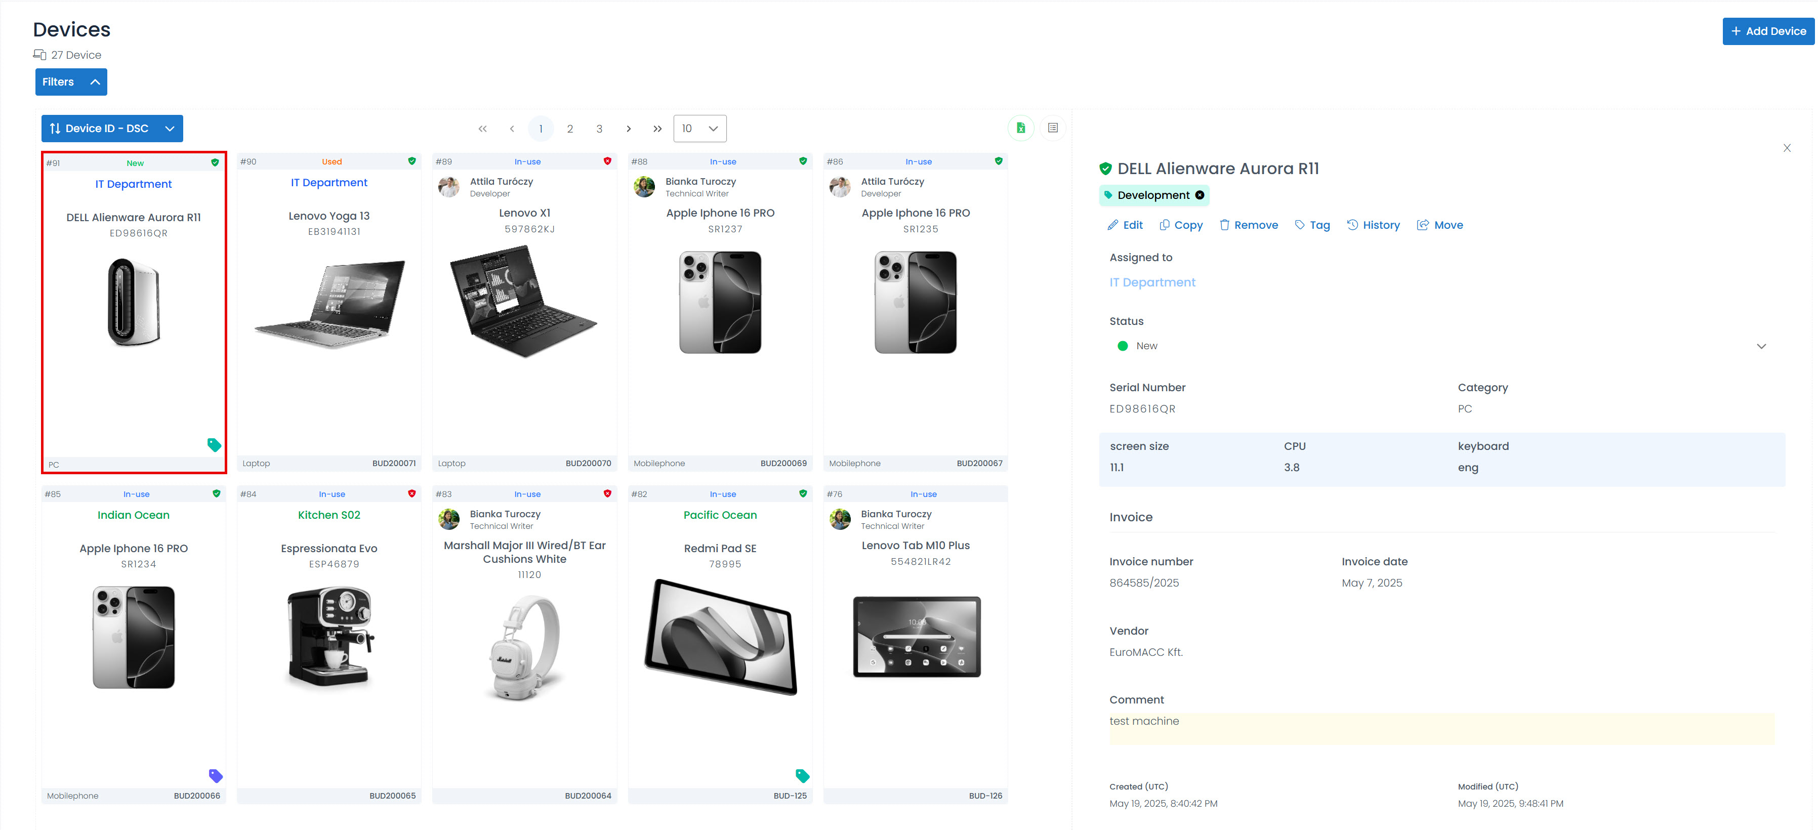The image size is (1818, 830).
Task: Click Marshall headphones image
Action: [x=525, y=647]
